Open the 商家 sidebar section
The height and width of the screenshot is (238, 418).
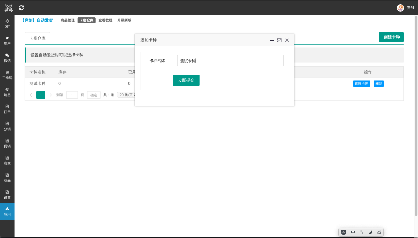click(7, 160)
